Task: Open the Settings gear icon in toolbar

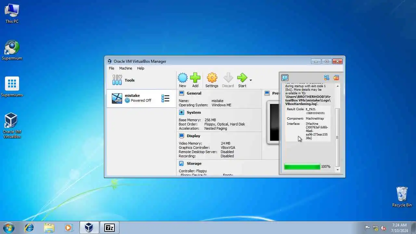Action: click(212, 80)
